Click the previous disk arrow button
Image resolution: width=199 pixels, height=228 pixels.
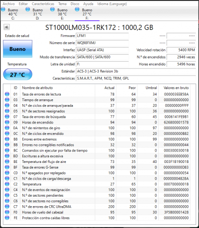click(x=7, y=27)
